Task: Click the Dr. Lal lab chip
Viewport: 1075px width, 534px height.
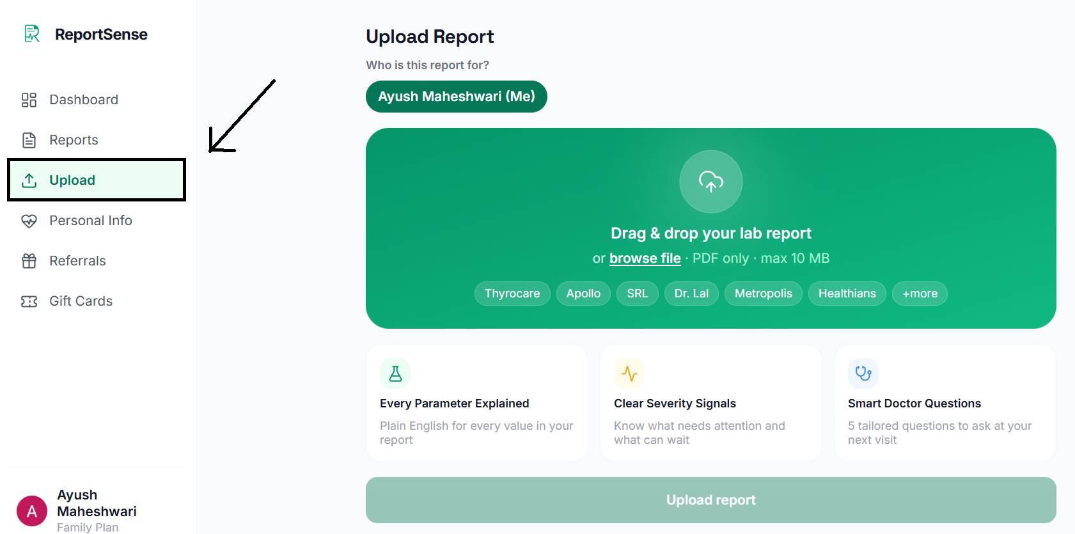Action: [x=691, y=294]
